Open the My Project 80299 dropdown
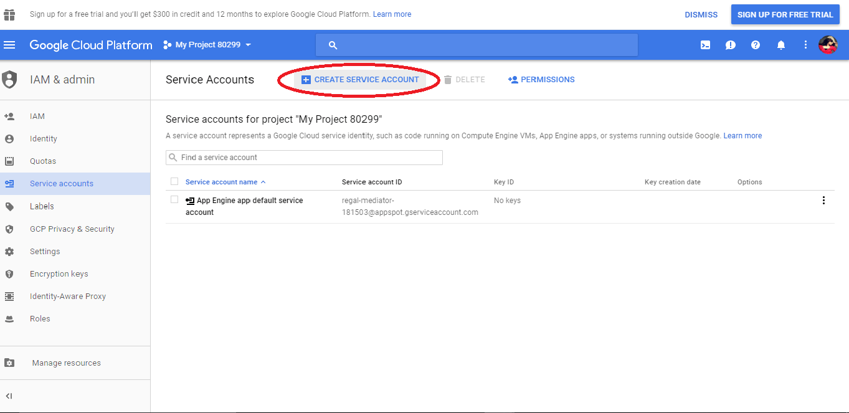The height and width of the screenshot is (413, 849). pos(207,45)
